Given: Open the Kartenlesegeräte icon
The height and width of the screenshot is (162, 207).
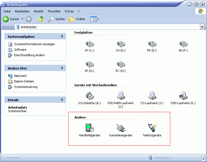Looking at the screenshot, I should [x=121, y=128].
